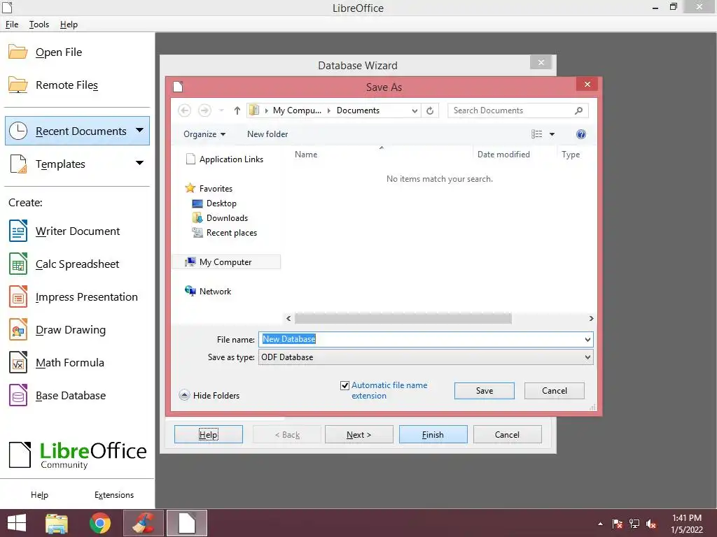Expand Templates dropdown arrow
The image size is (717, 537).
139,163
